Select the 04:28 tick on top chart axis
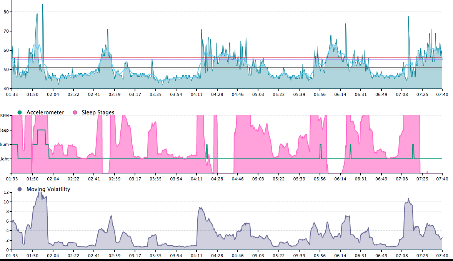 point(217,94)
